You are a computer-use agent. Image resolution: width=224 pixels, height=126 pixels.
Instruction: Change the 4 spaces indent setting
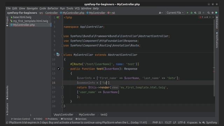pyautogui.click(x=192, y=122)
